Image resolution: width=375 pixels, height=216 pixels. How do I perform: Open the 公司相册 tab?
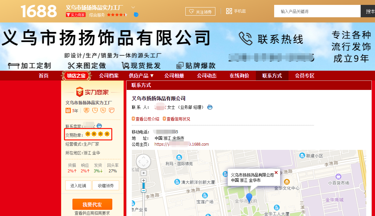[174, 76]
